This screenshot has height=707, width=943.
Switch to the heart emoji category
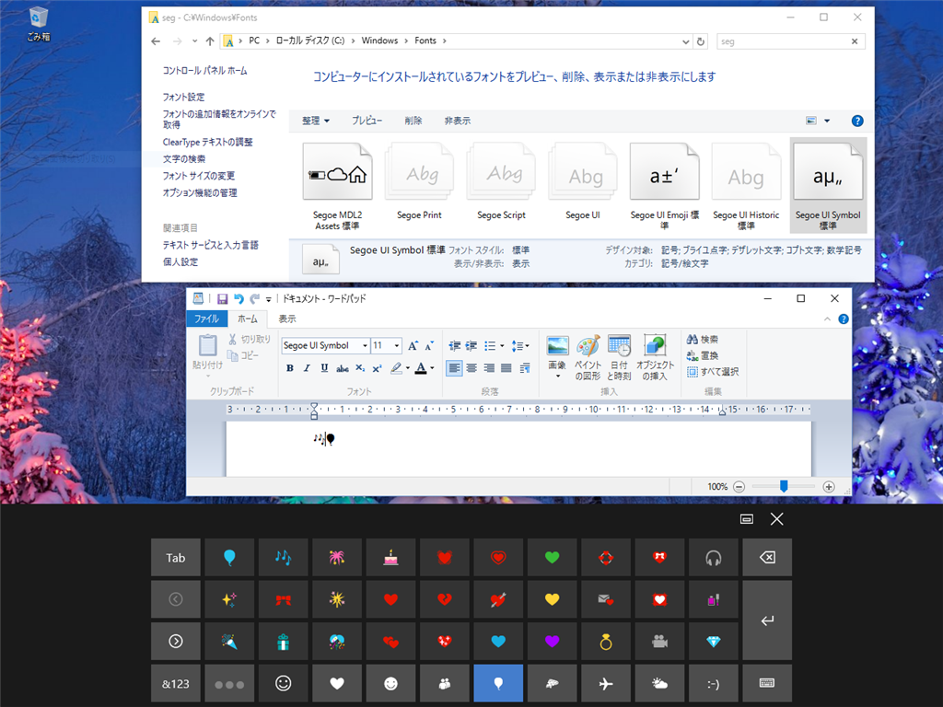337,684
